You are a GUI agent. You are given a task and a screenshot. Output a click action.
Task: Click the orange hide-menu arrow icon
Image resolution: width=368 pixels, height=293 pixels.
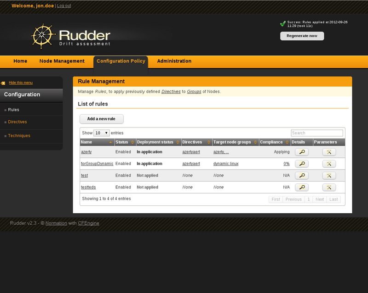(x=3, y=83)
